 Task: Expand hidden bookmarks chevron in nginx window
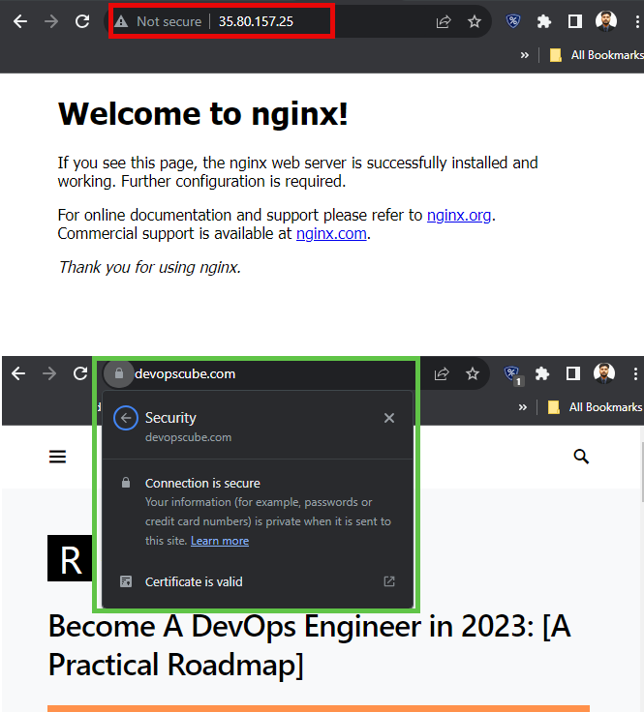525,55
